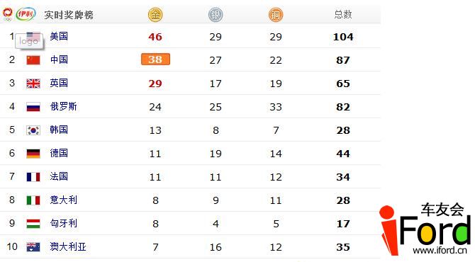Click the silver medal header icon
Viewport: 475px width, 262px height.
pos(216,15)
